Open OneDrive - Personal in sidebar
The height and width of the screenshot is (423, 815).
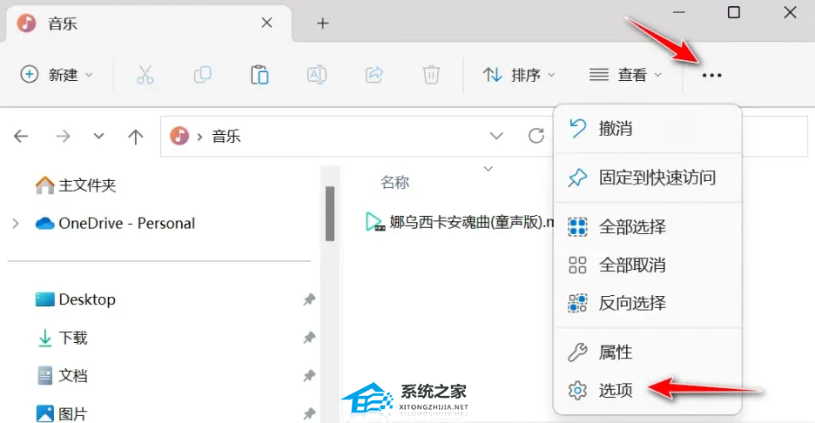pyautogui.click(x=116, y=224)
